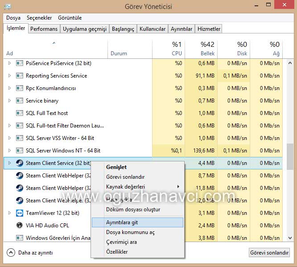Sort by the Ağ column header
The height and width of the screenshot is (267, 297).
pyautogui.click(x=266, y=49)
